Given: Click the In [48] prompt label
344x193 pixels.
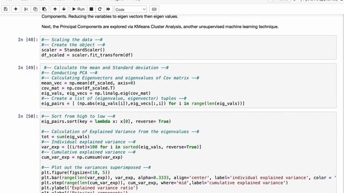Looking at the screenshot, I should [28, 40].
